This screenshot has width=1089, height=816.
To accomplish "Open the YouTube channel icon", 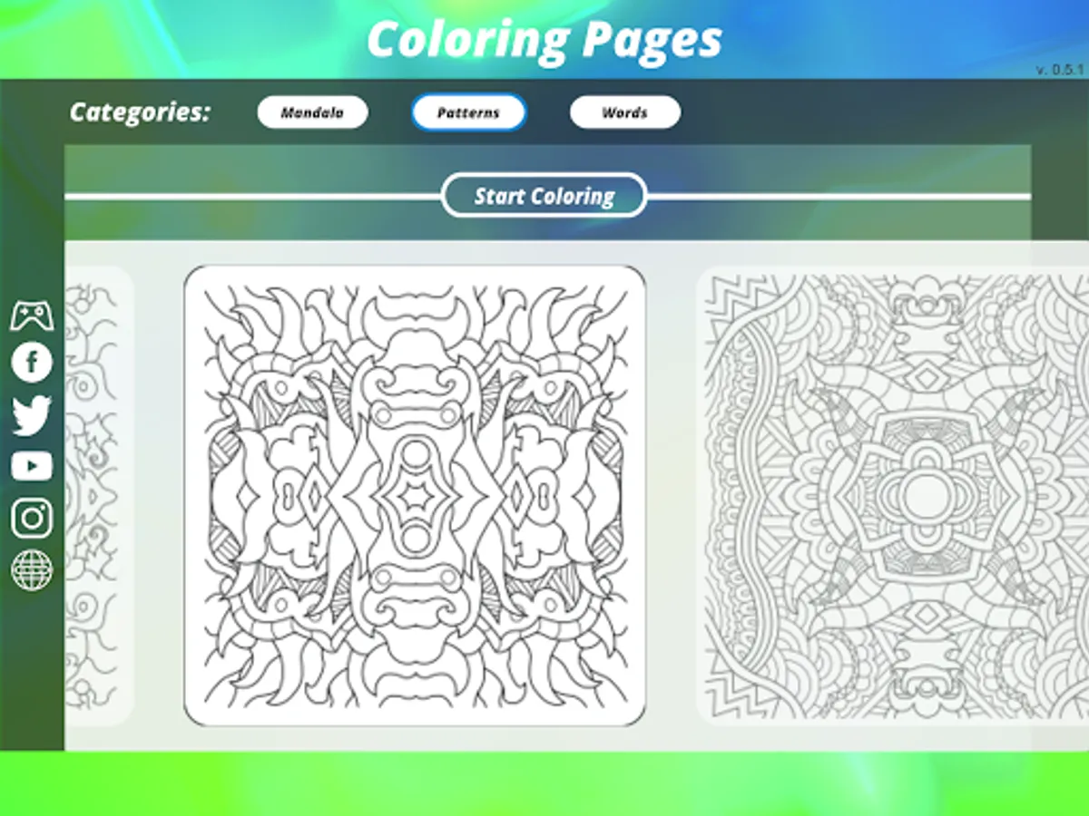I will [x=32, y=466].
